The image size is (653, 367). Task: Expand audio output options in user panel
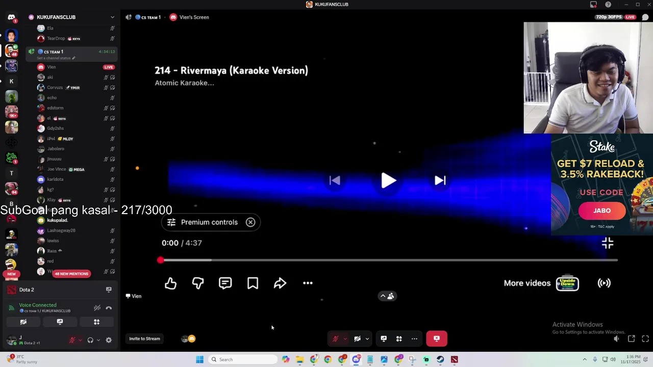click(x=98, y=340)
